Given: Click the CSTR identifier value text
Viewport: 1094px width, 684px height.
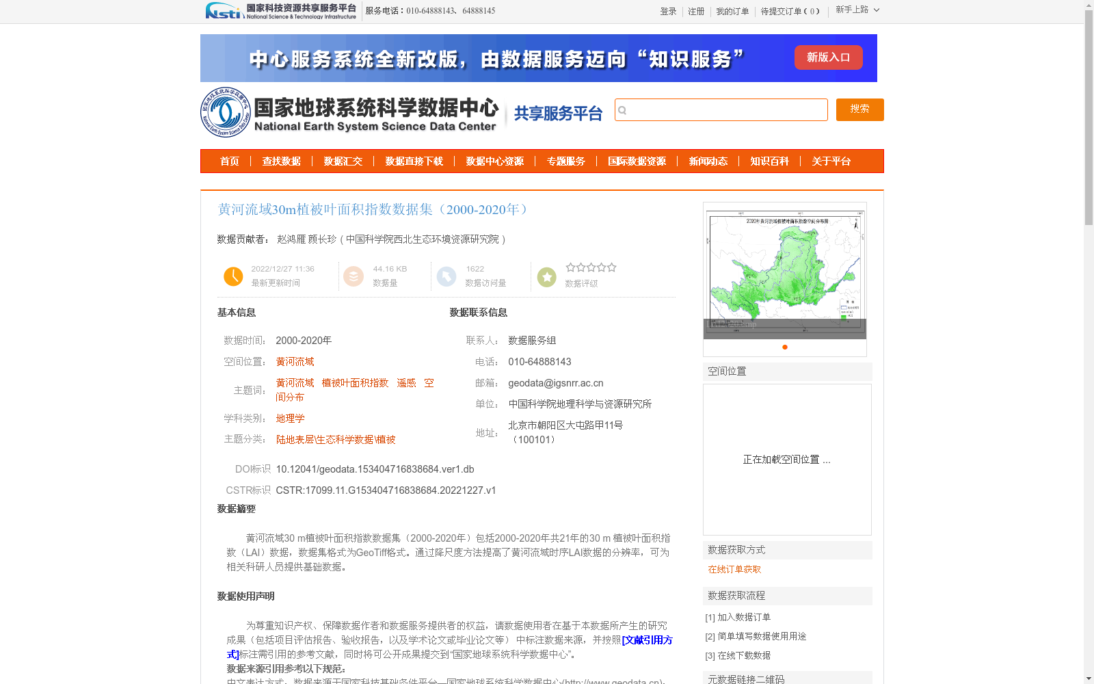Looking at the screenshot, I should [386, 490].
